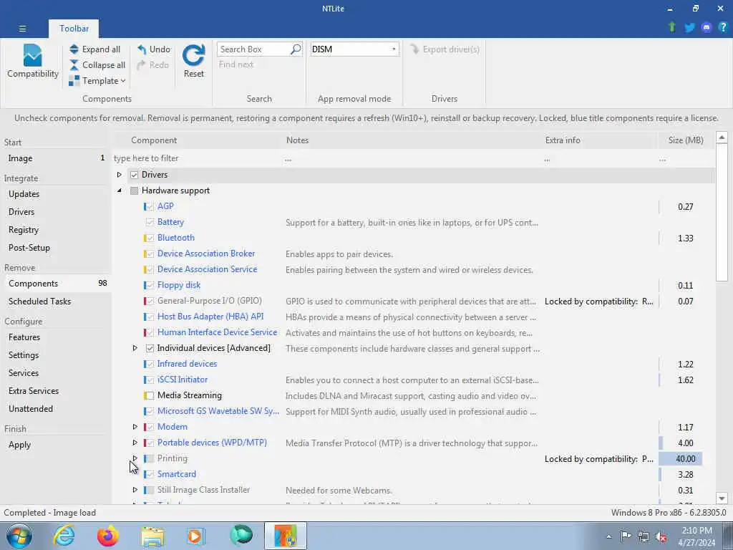
Task: Collapse the Hardware support node
Action: click(x=120, y=190)
